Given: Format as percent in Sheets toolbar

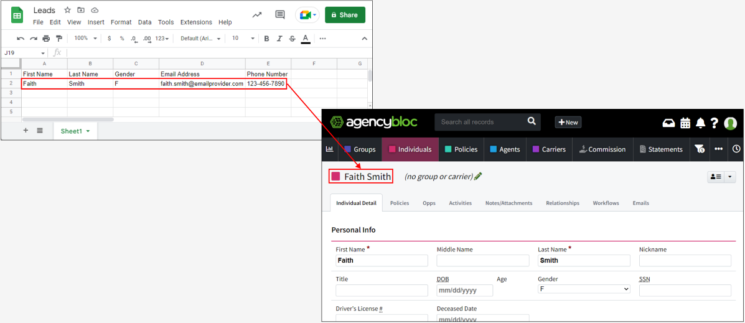Looking at the screenshot, I should [x=121, y=39].
